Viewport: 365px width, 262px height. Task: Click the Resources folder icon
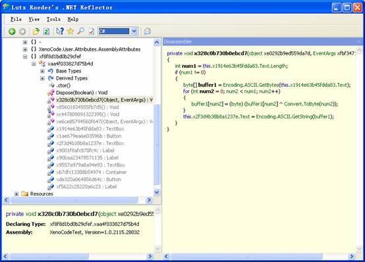pyautogui.click(x=24, y=194)
